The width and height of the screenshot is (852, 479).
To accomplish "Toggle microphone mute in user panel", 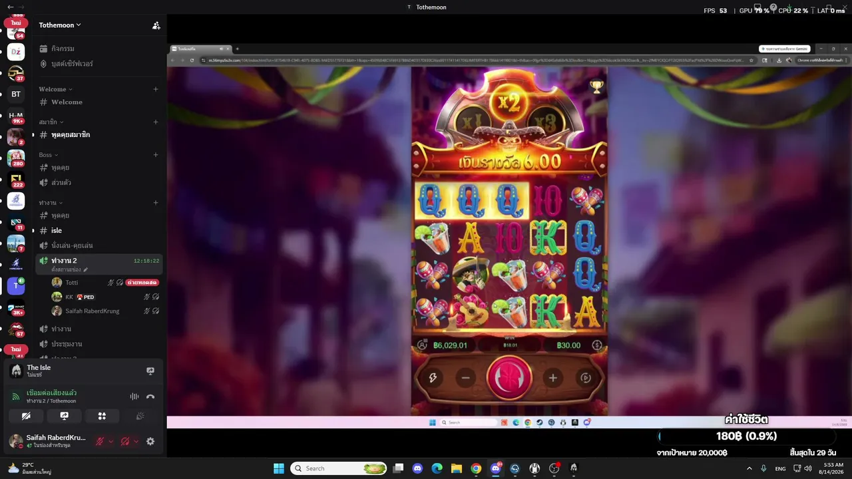I will (x=100, y=441).
